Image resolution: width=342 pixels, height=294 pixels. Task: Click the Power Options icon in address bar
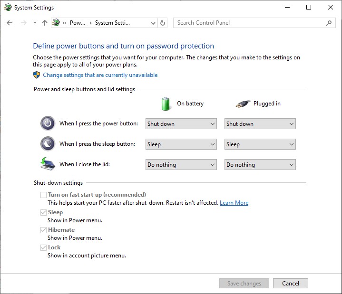(56, 23)
